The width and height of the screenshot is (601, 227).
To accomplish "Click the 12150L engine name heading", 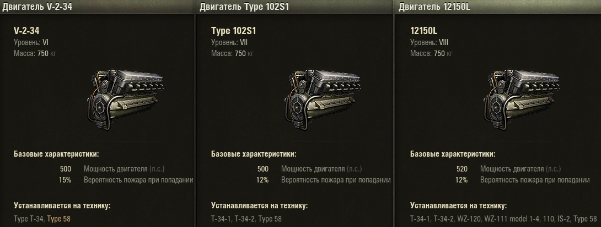I will (x=423, y=31).
